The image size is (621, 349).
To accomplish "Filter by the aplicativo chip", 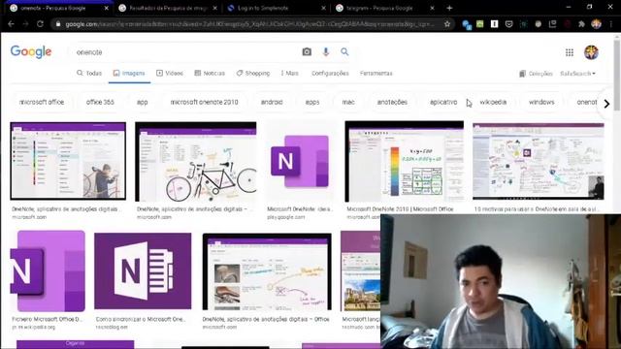I will (x=443, y=102).
